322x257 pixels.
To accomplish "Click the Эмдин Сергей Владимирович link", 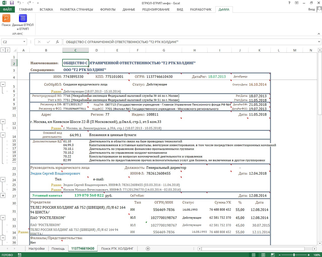I will [x=55, y=173].
